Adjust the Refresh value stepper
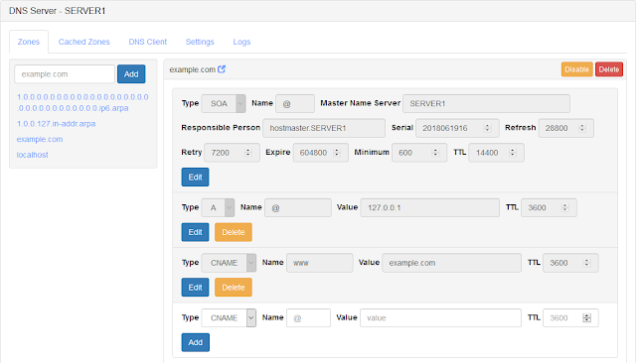The image size is (636, 363). [582, 128]
